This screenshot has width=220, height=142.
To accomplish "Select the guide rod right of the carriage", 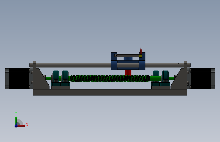I will tap(165, 65).
